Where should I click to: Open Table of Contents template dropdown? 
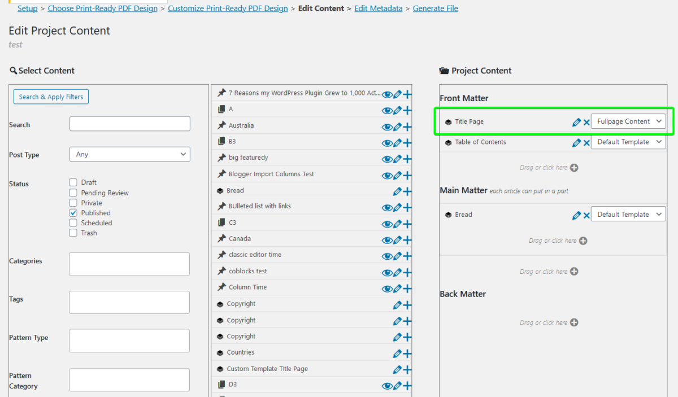628,142
